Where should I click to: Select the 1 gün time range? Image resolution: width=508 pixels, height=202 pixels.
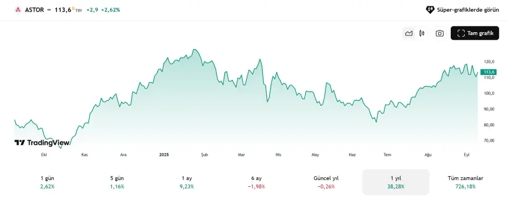[x=47, y=182]
